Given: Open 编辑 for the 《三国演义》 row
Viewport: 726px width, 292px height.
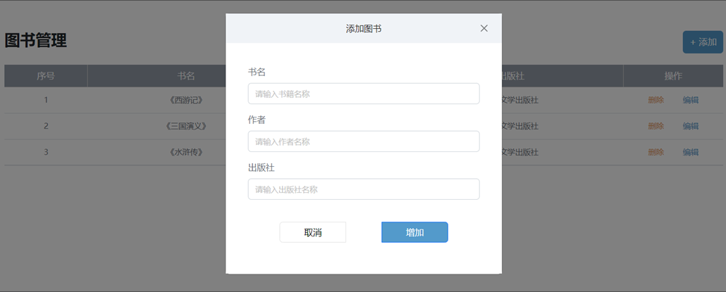Looking at the screenshot, I should point(690,126).
